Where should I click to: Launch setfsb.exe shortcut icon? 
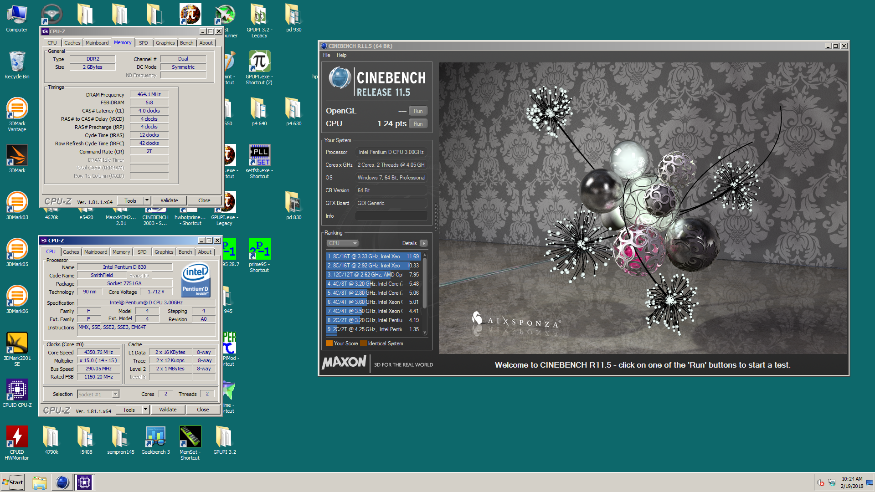(x=259, y=162)
